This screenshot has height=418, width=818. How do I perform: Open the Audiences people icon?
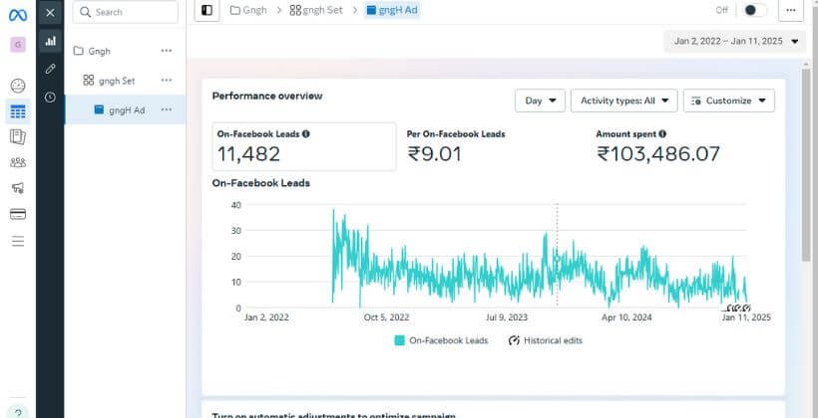point(18,162)
